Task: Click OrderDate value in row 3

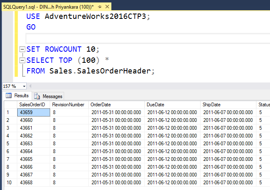Action: 116,128
